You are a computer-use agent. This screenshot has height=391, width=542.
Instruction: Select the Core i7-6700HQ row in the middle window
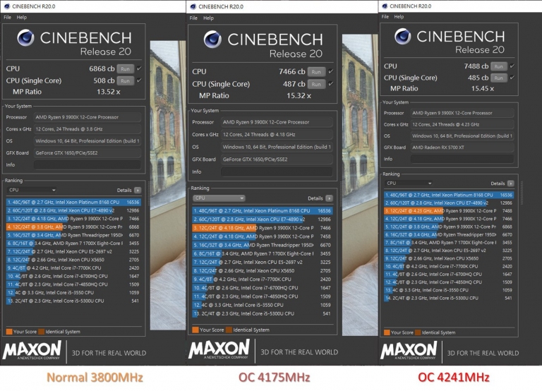(263, 288)
